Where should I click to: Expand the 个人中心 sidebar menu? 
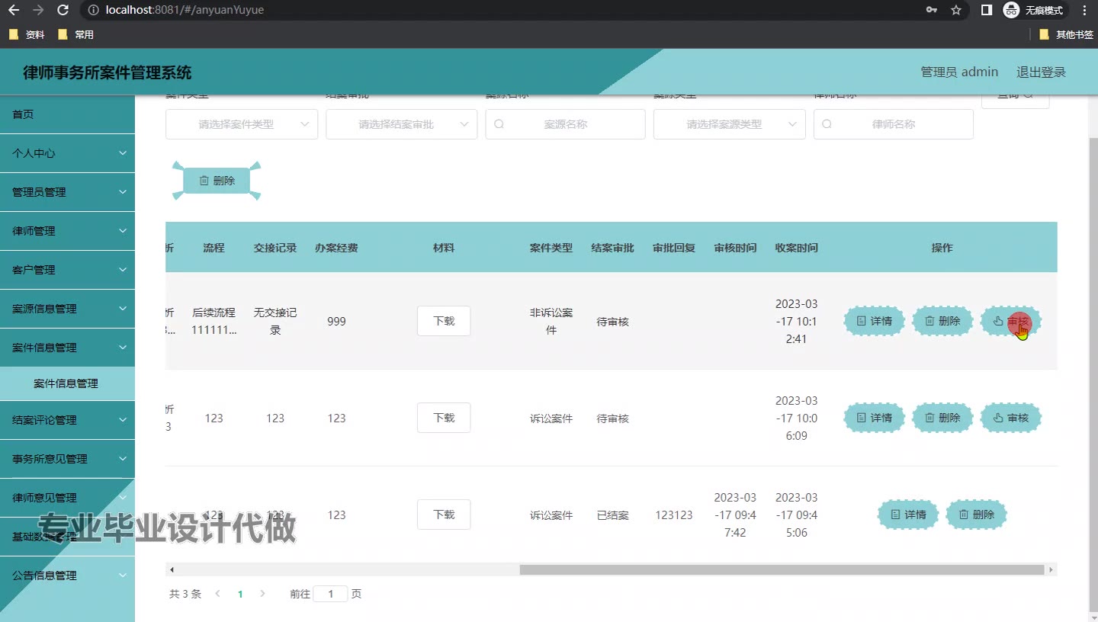(x=67, y=153)
